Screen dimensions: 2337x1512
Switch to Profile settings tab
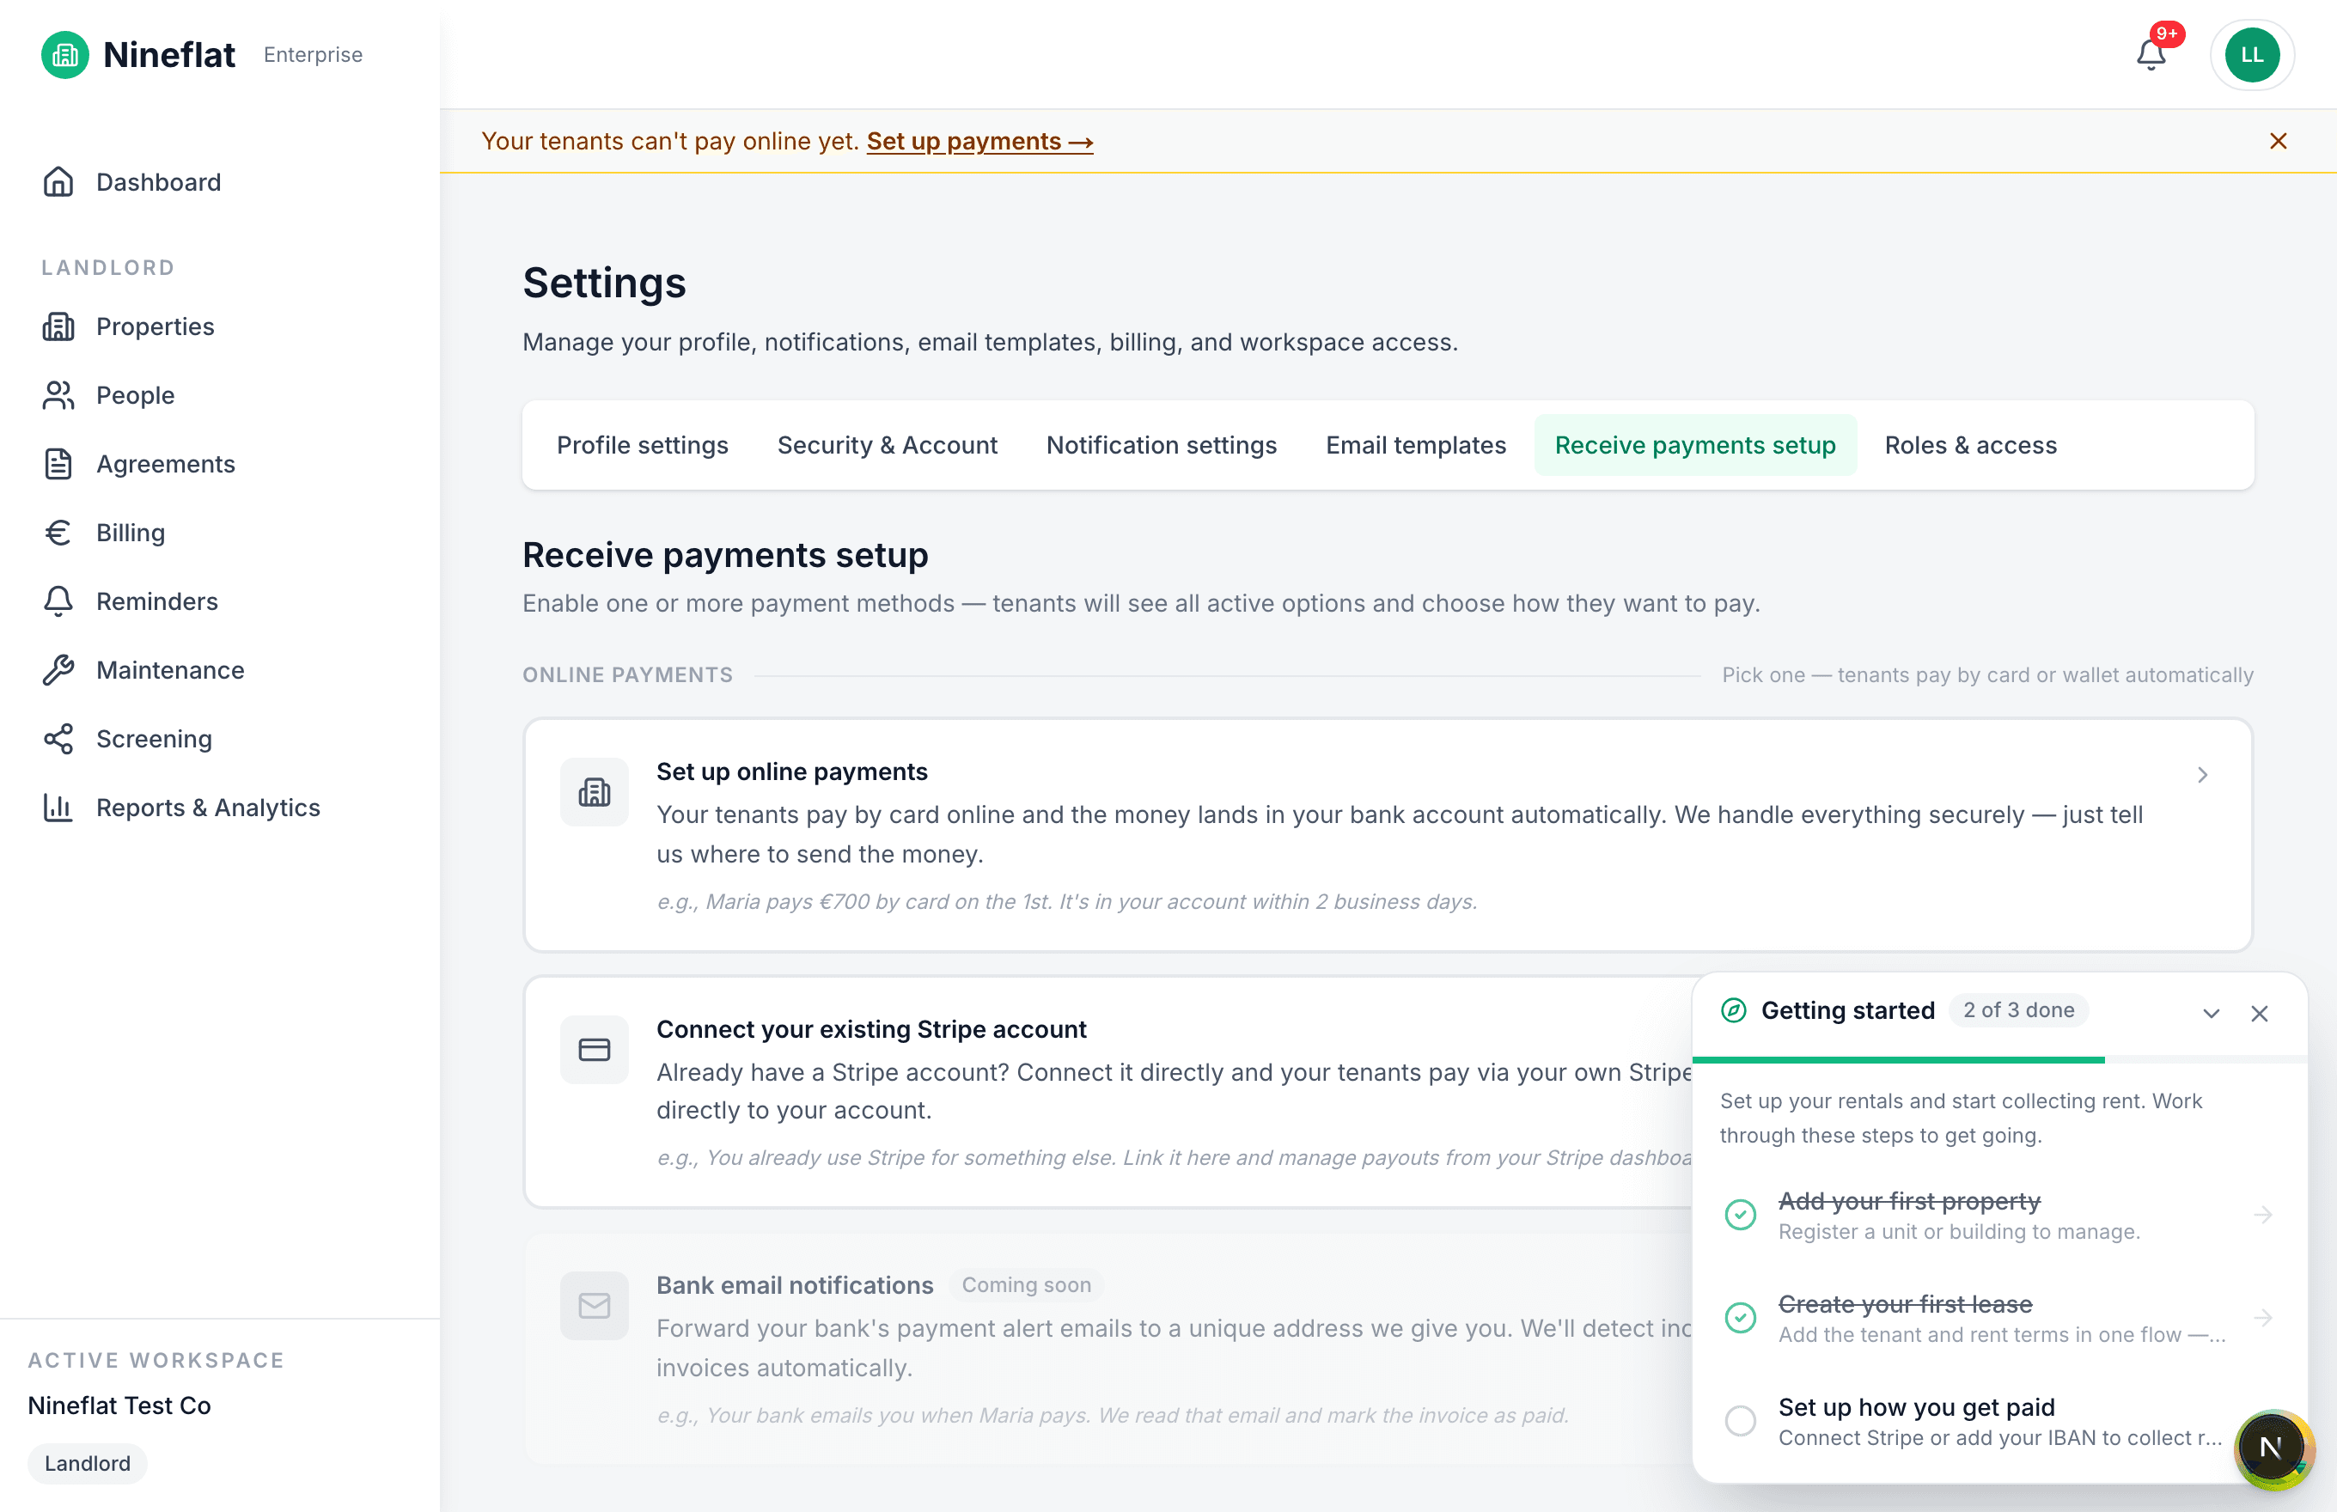tap(642, 445)
